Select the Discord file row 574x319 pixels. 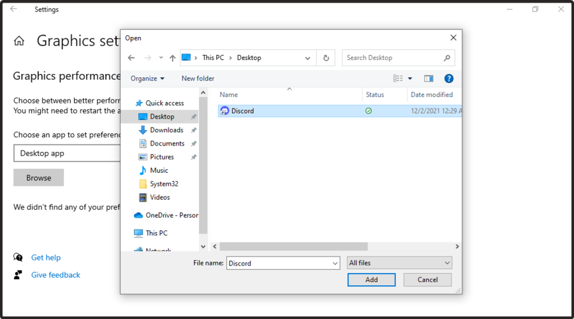point(340,111)
